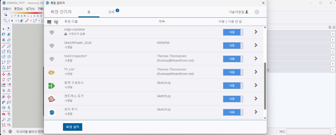Click the KRINFRA author text

coord(164,43)
